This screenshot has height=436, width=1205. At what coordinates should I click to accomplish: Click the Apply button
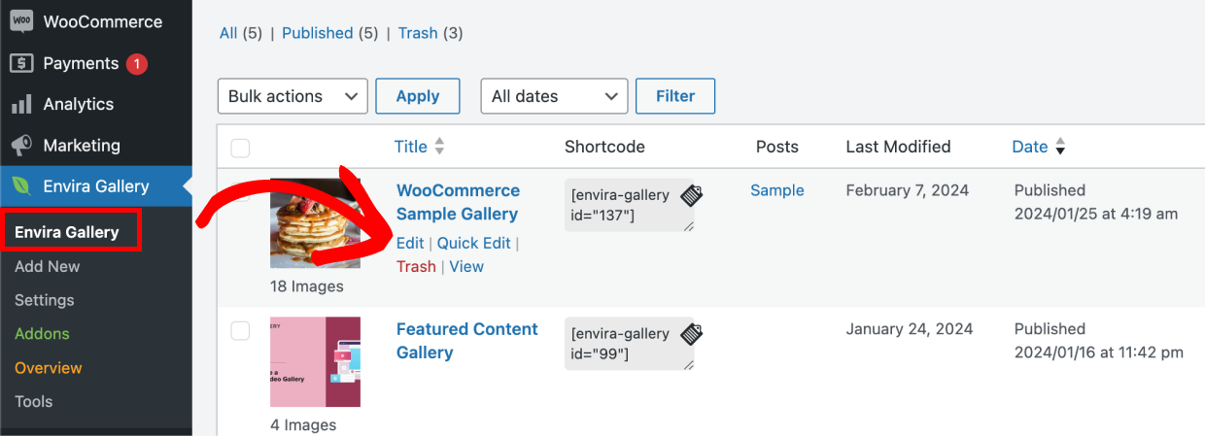point(418,96)
